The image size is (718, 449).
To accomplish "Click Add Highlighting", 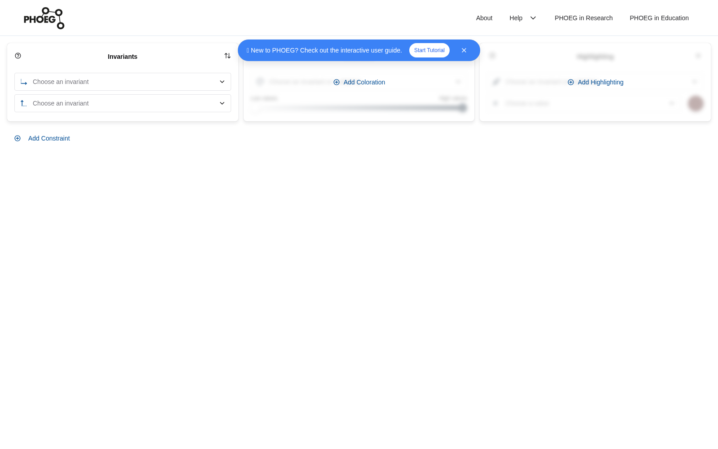I will (x=595, y=82).
